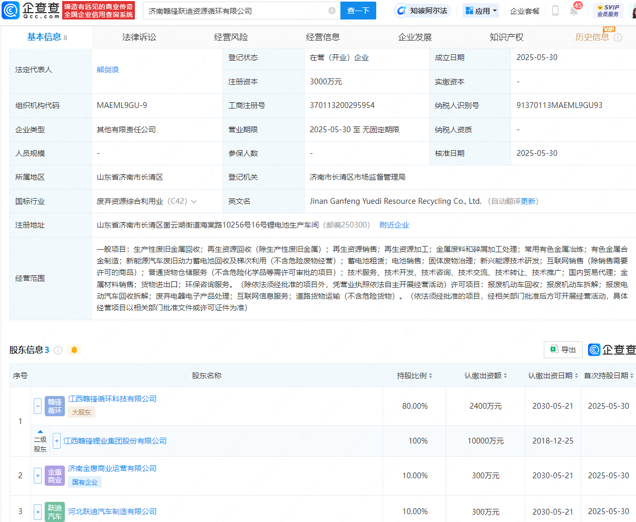The height and width of the screenshot is (522, 636).
Task: Click taxpayer ID 91370113MAEML9GU93
Action: click(x=560, y=105)
